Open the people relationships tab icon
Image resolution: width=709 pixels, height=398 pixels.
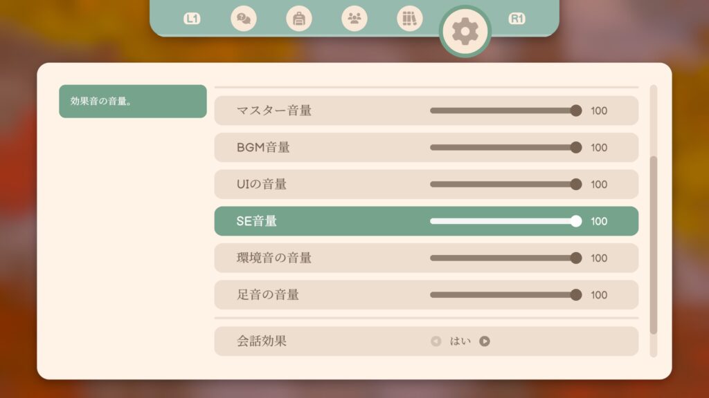pos(354,19)
